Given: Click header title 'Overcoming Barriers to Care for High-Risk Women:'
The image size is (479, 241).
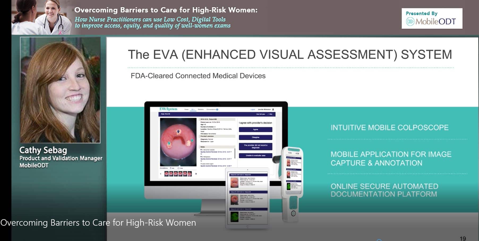Looking at the screenshot, I should pyautogui.click(x=166, y=10).
